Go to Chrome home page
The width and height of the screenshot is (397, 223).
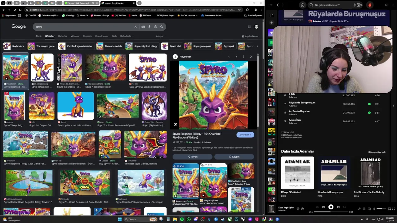[x=20, y=10]
